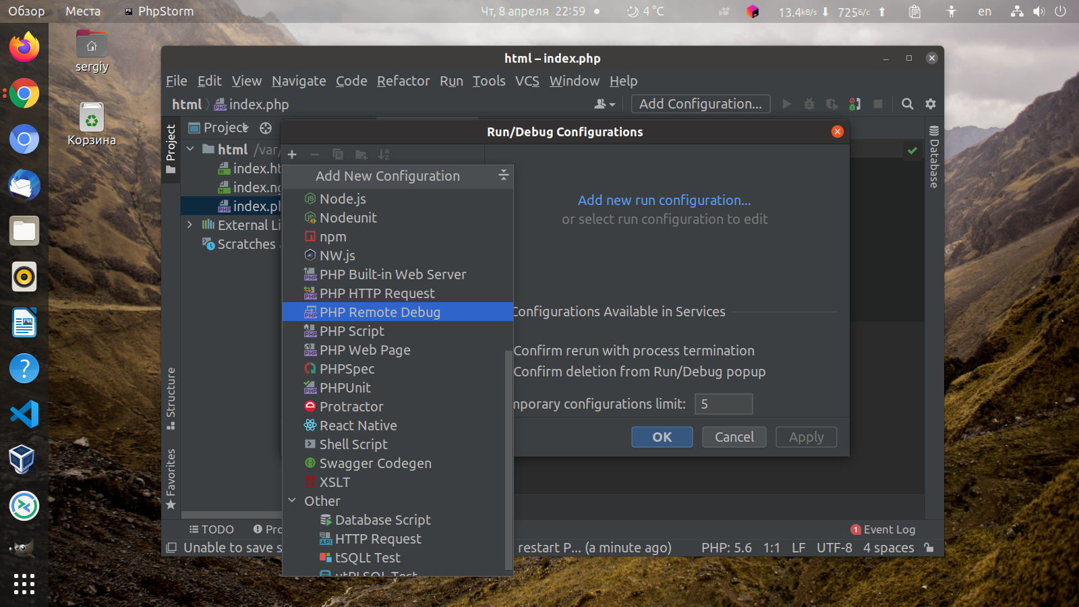
Task: Toggle listening for PHP debug connections
Action: tap(855, 104)
